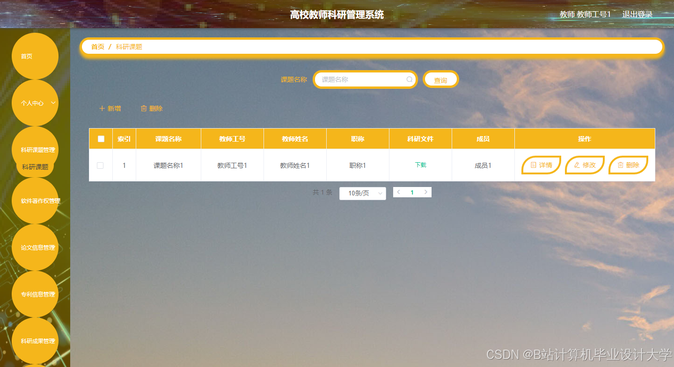Open 专利信息管理 in the sidebar
The image size is (674, 367).
click(35, 295)
